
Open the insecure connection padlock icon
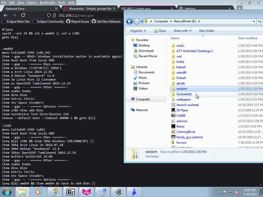54,15
